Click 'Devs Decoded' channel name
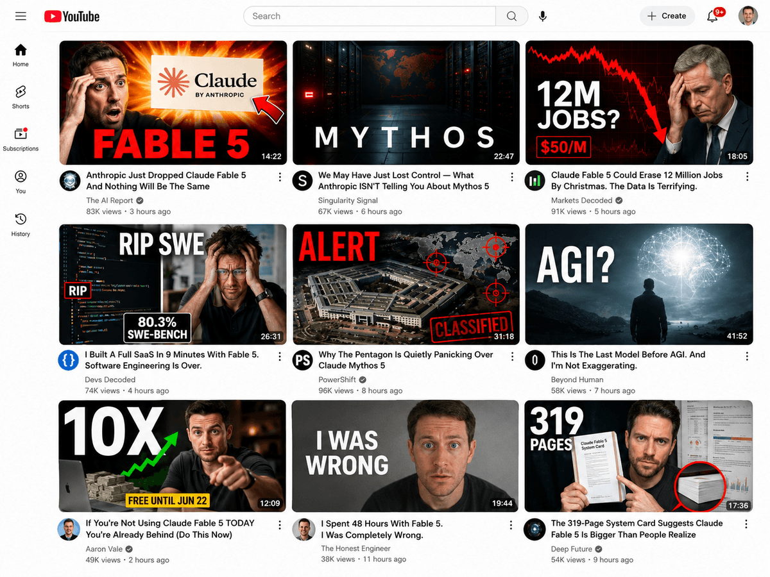Screen dimensions: 770x577 click(x=110, y=380)
